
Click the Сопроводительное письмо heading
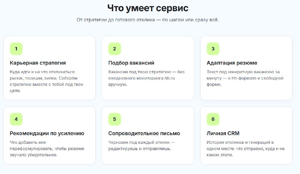point(144,133)
